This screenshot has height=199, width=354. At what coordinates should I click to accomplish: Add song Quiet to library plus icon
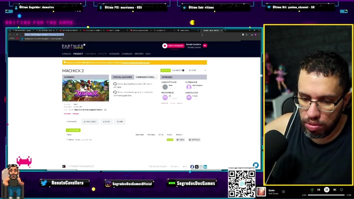click(283, 192)
